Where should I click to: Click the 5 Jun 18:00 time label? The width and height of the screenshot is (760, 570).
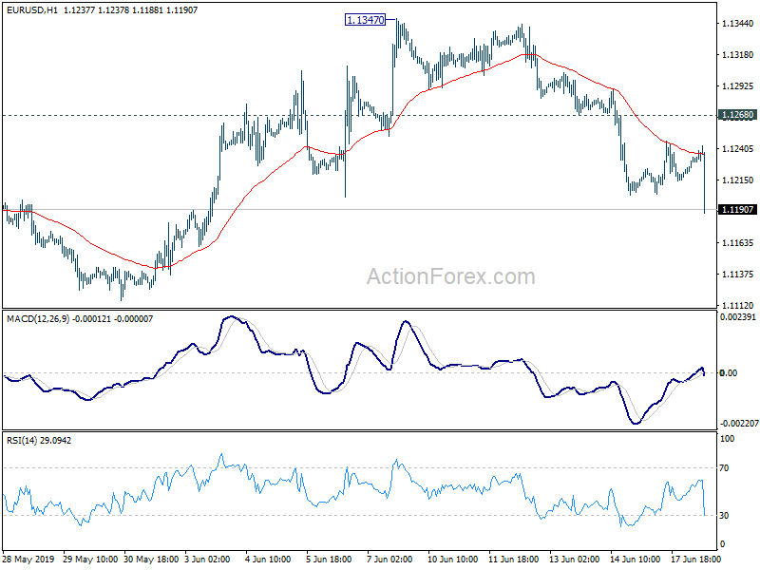pyautogui.click(x=329, y=560)
